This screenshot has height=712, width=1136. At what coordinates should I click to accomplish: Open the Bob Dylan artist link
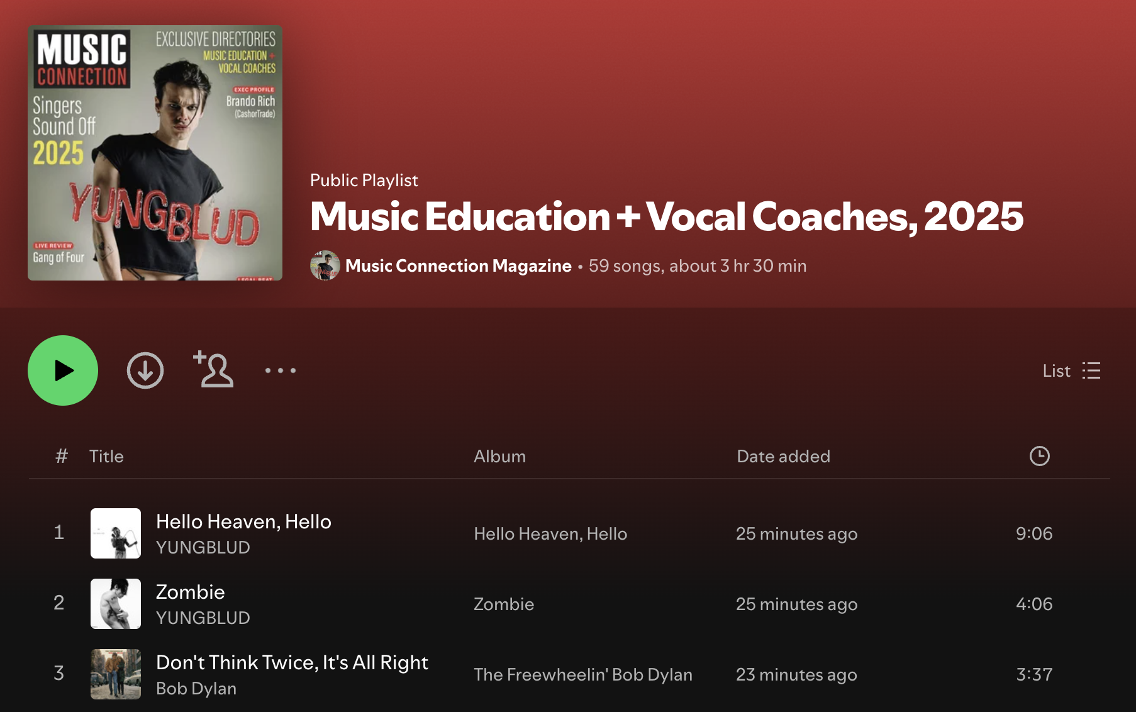[196, 688]
